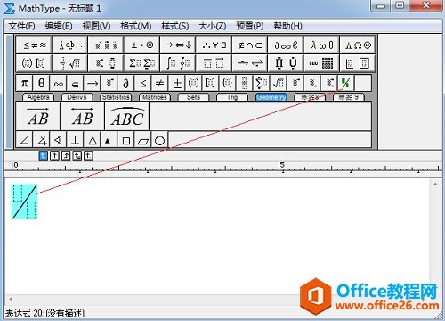
Task: Open the lowercase Greek letters palette (λωθ)
Action: (x=321, y=45)
